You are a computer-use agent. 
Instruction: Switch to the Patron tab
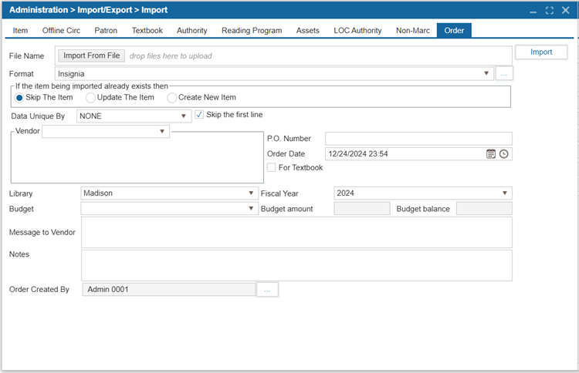coord(106,31)
